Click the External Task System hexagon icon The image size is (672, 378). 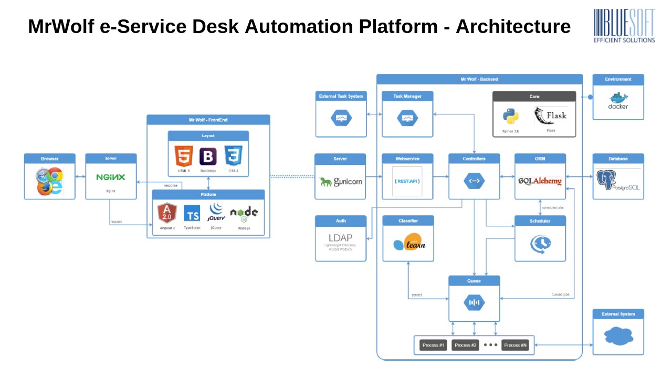pyautogui.click(x=341, y=118)
